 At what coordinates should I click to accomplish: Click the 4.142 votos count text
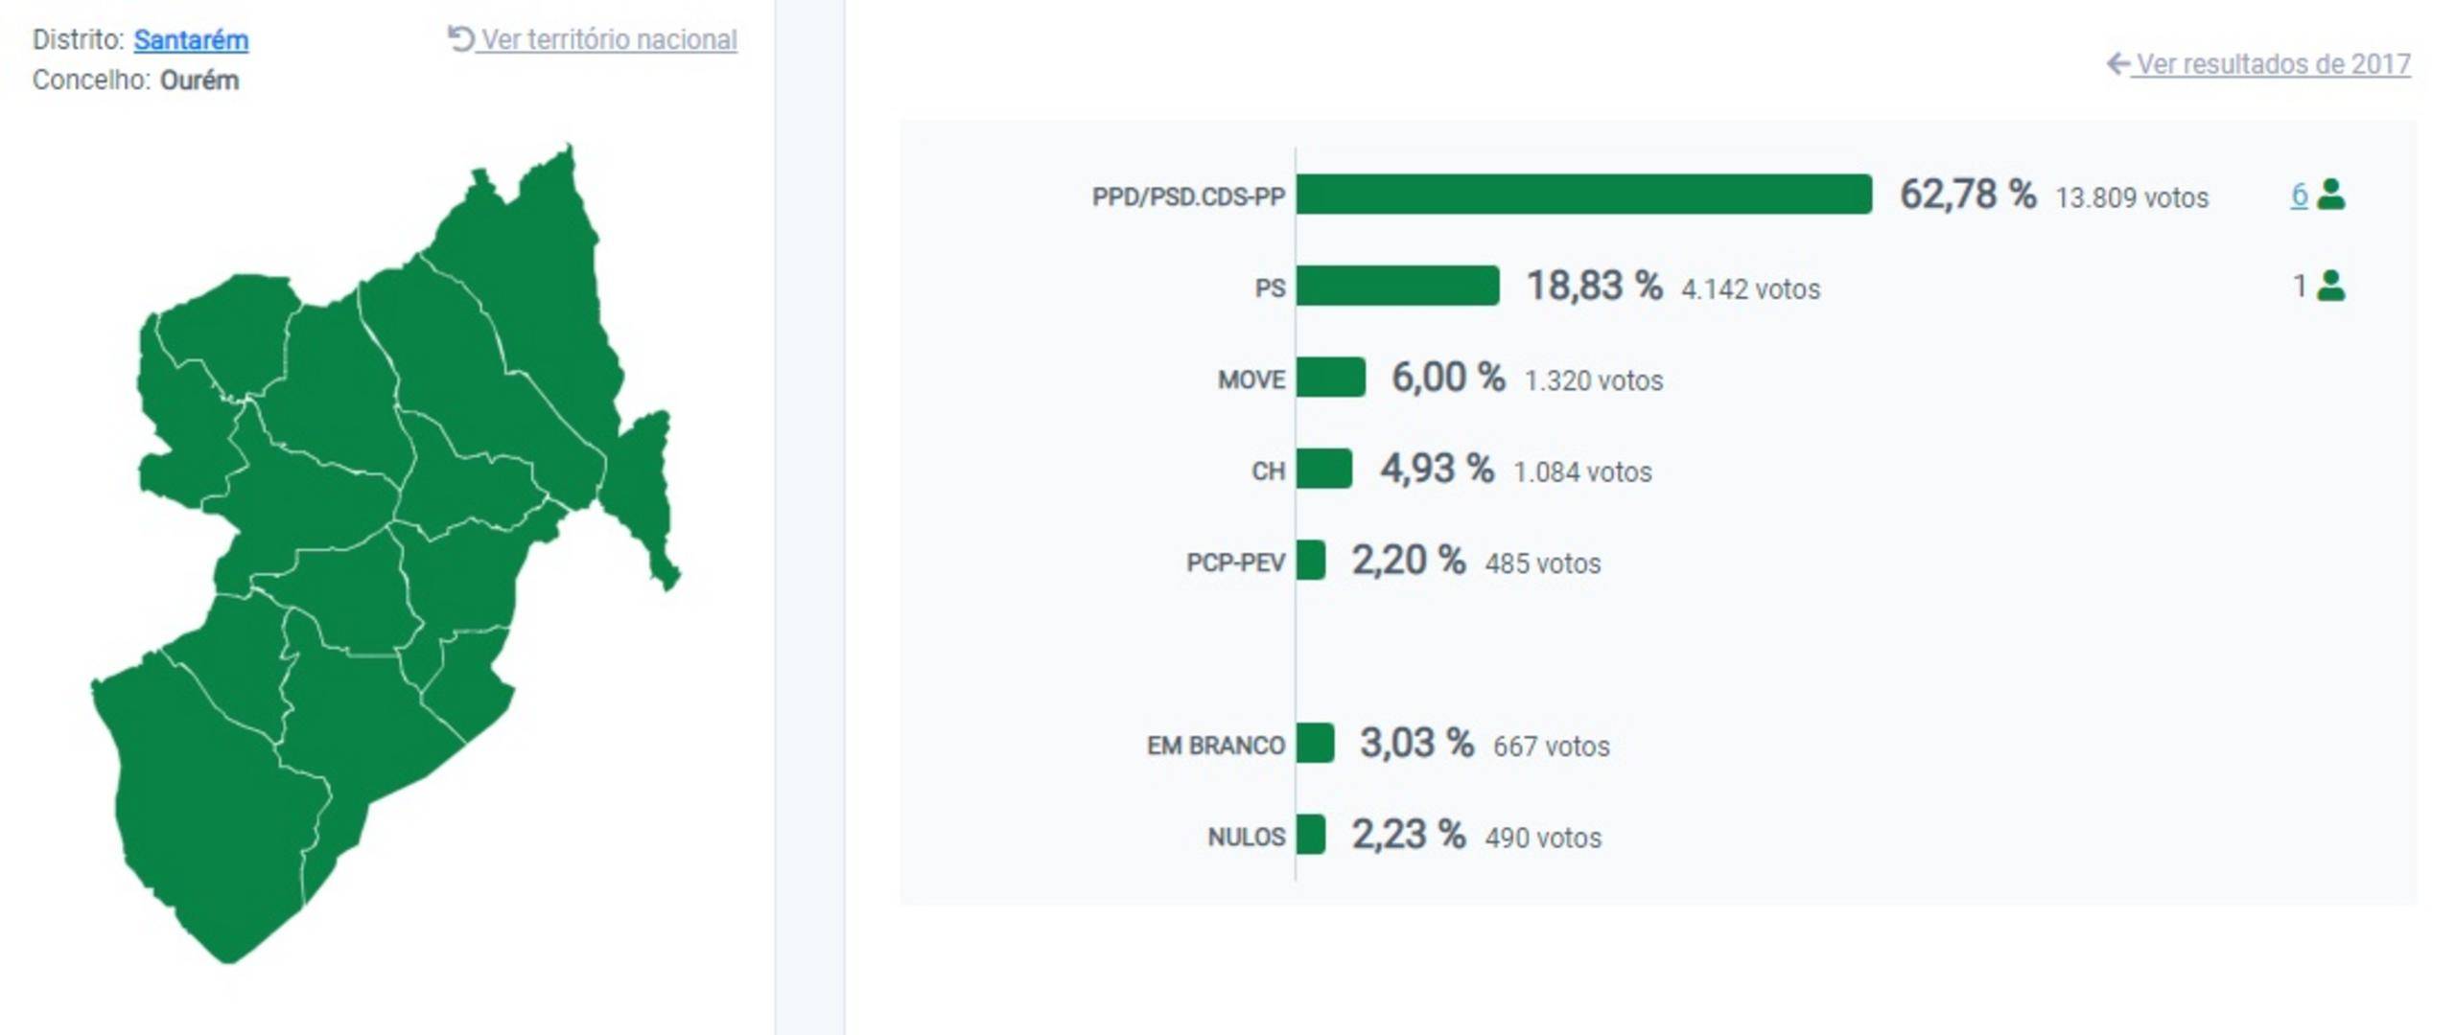[x=1750, y=289]
